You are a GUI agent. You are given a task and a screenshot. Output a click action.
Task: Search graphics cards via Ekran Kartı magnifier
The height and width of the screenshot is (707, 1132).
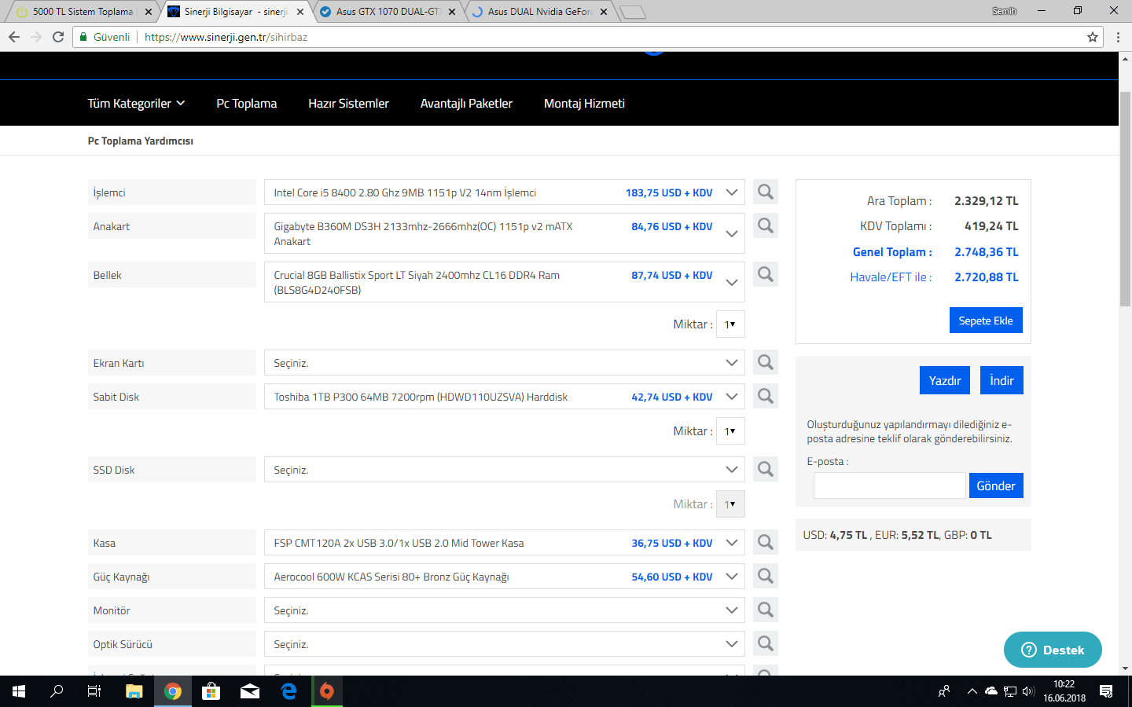point(766,362)
